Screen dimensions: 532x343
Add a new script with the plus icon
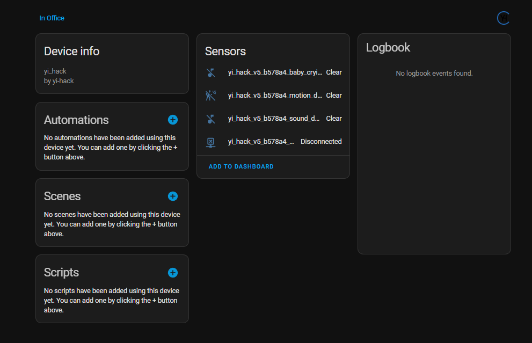pos(172,273)
